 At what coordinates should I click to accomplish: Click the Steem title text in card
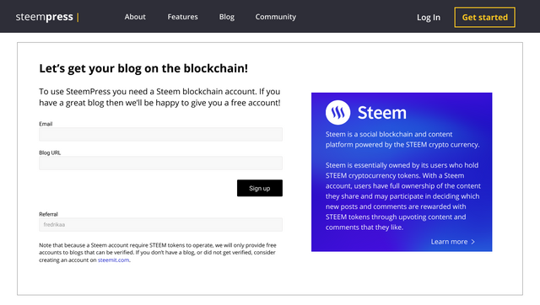tap(382, 113)
